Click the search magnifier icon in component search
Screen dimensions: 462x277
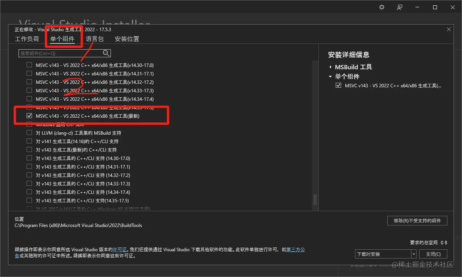(106, 53)
